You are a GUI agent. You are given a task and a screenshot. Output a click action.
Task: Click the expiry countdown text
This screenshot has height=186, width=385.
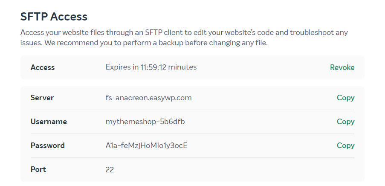pyautogui.click(x=151, y=67)
